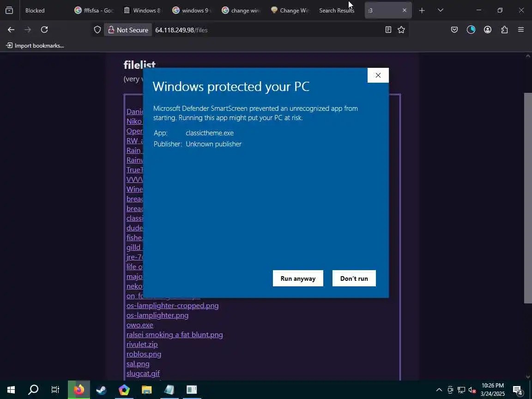Viewport: 532px width, 399px height.
Task: Open the Windows Start menu
Action: [11, 390]
